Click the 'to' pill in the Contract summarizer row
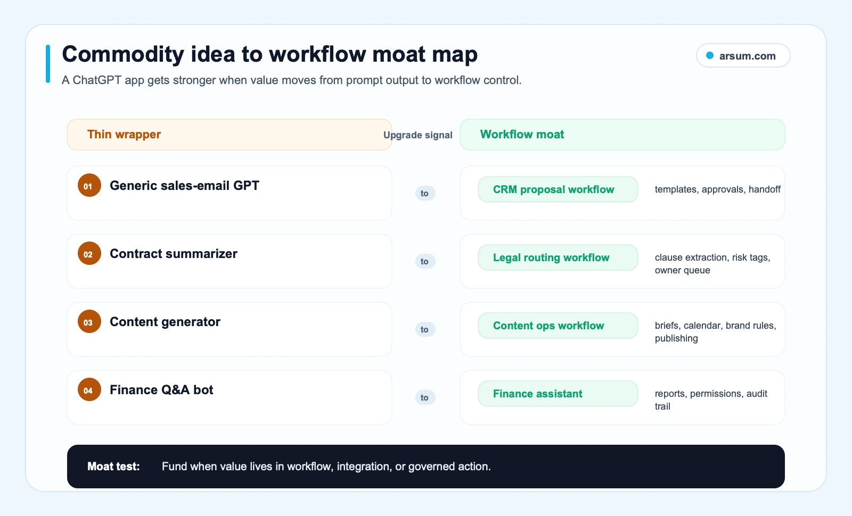 click(x=425, y=261)
